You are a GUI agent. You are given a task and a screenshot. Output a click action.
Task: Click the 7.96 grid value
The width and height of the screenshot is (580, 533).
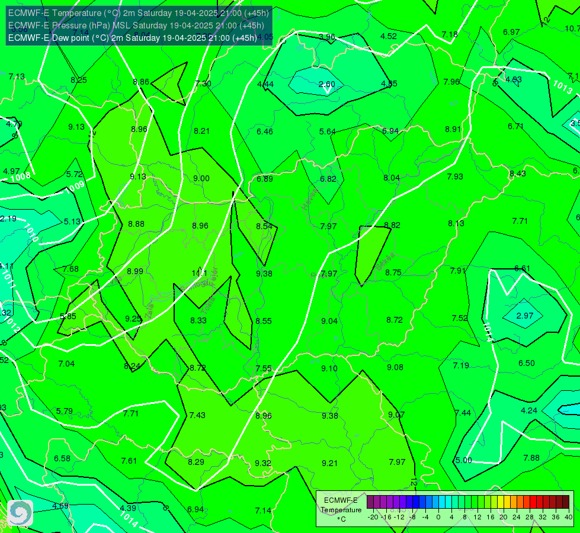tap(451, 82)
